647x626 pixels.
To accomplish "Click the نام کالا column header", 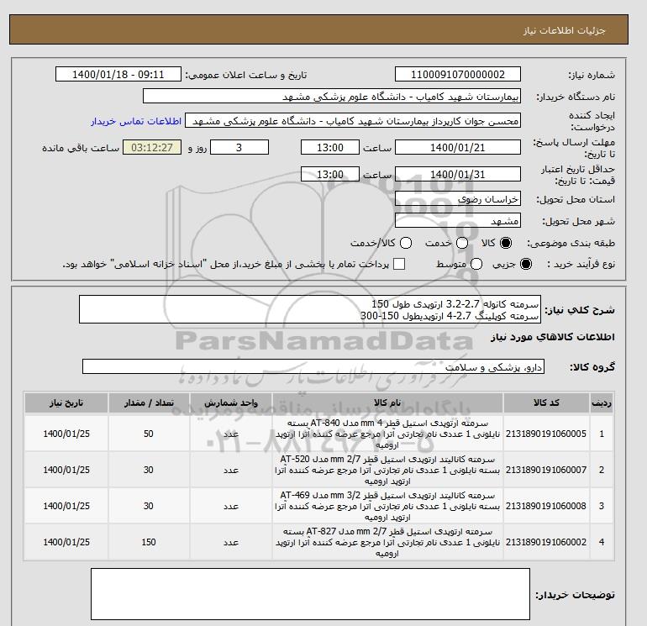I will pos(387,402).
